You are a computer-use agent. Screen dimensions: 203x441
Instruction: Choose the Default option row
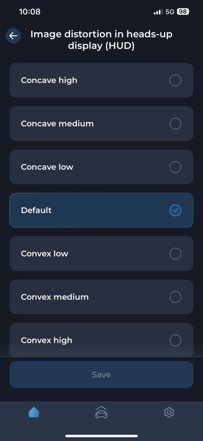coord(101,210)
